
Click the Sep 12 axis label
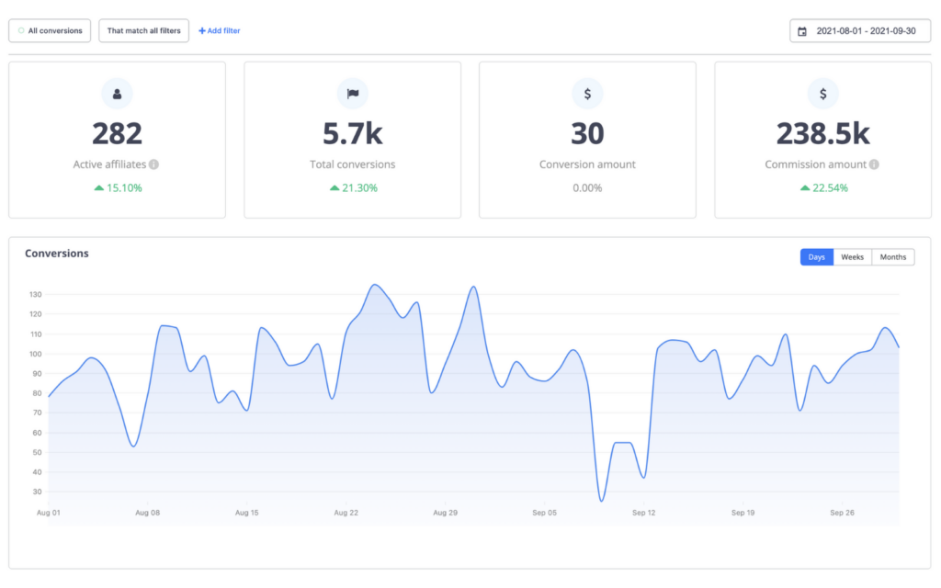(x=643, y=513)
